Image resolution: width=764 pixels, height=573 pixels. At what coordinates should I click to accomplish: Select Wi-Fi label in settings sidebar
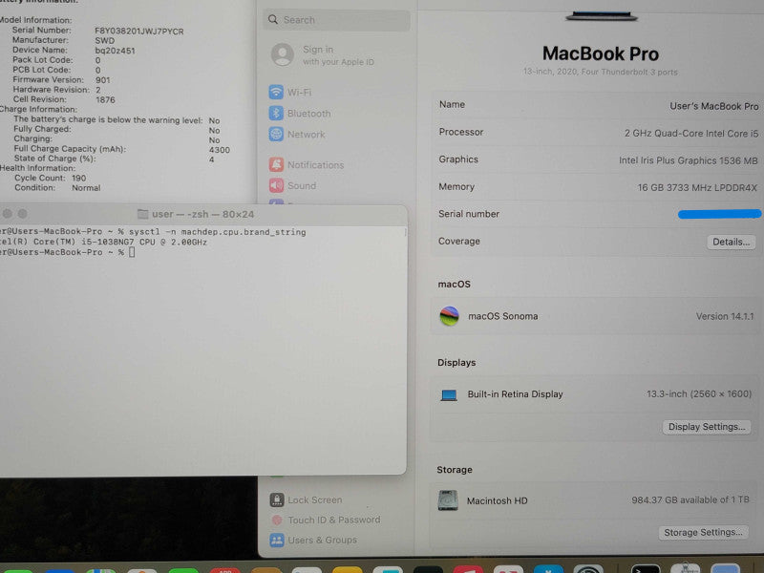click(299, 92)
